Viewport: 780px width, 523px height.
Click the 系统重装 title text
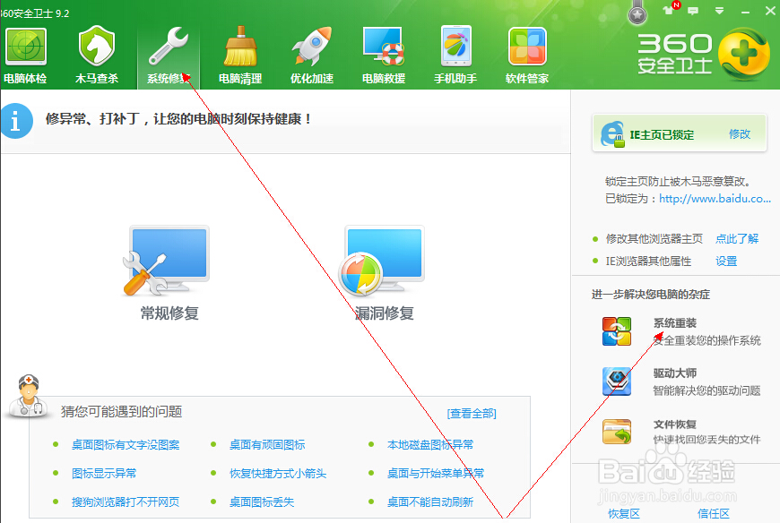tap(674, 322)
